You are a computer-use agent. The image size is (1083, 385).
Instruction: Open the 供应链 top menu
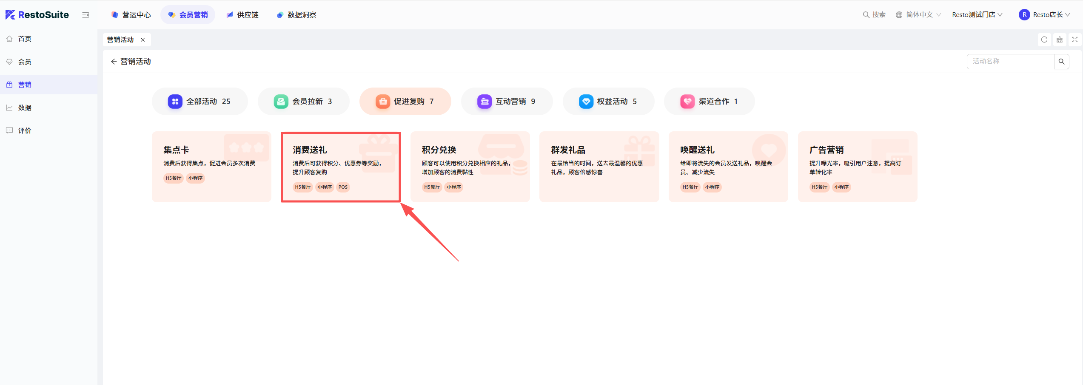tap(242, 15)
